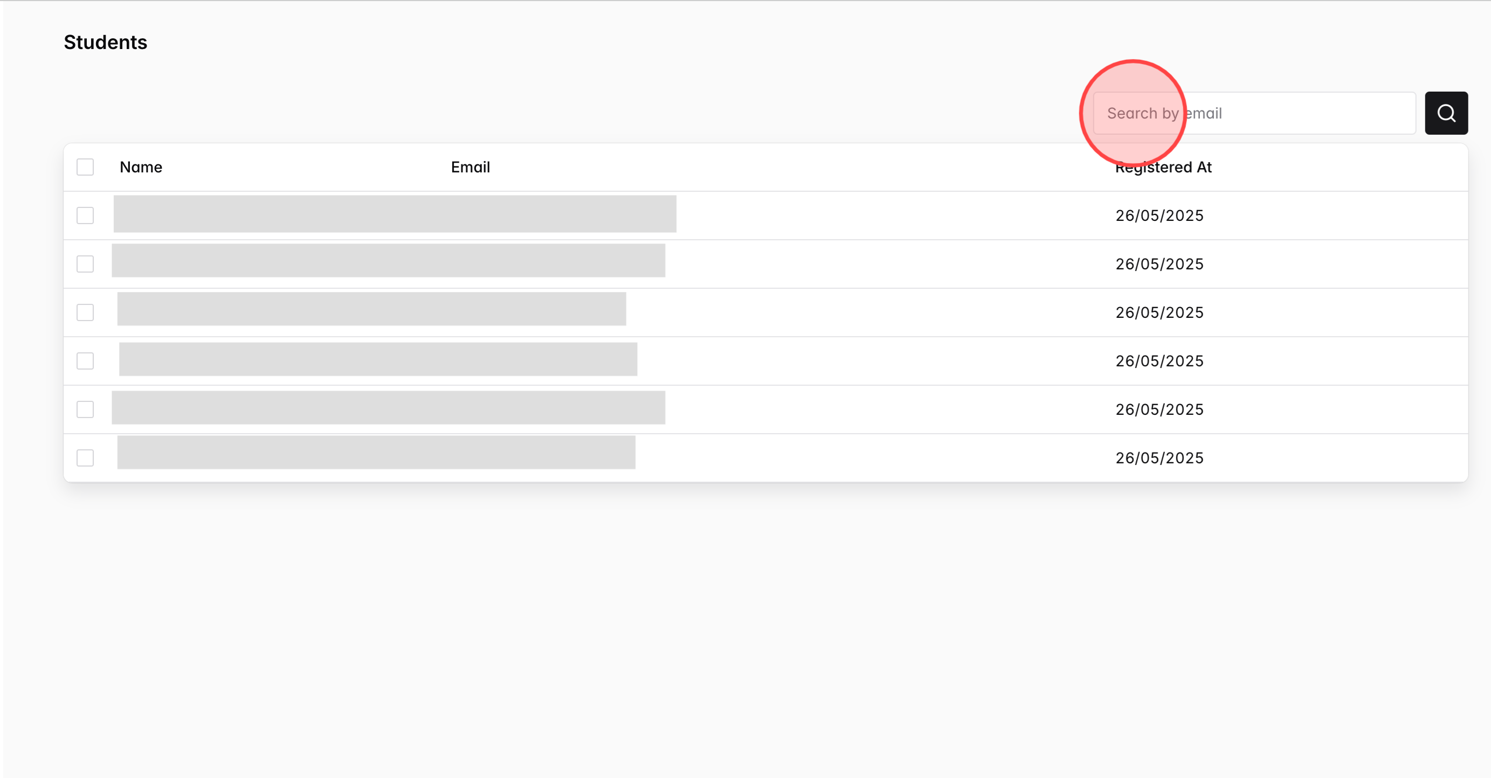Image resolution: width=1491 pixels, height=778 pixels.
Task: Click inside the Search by email field
Action: pos(1273,113)
